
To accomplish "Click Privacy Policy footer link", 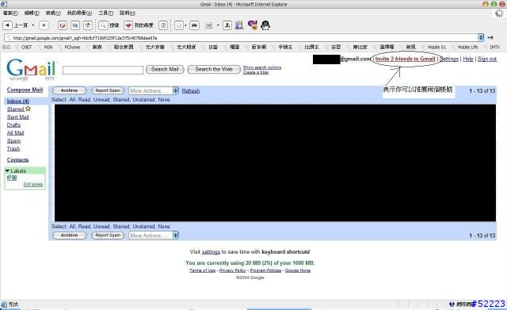I will point(232,270).
